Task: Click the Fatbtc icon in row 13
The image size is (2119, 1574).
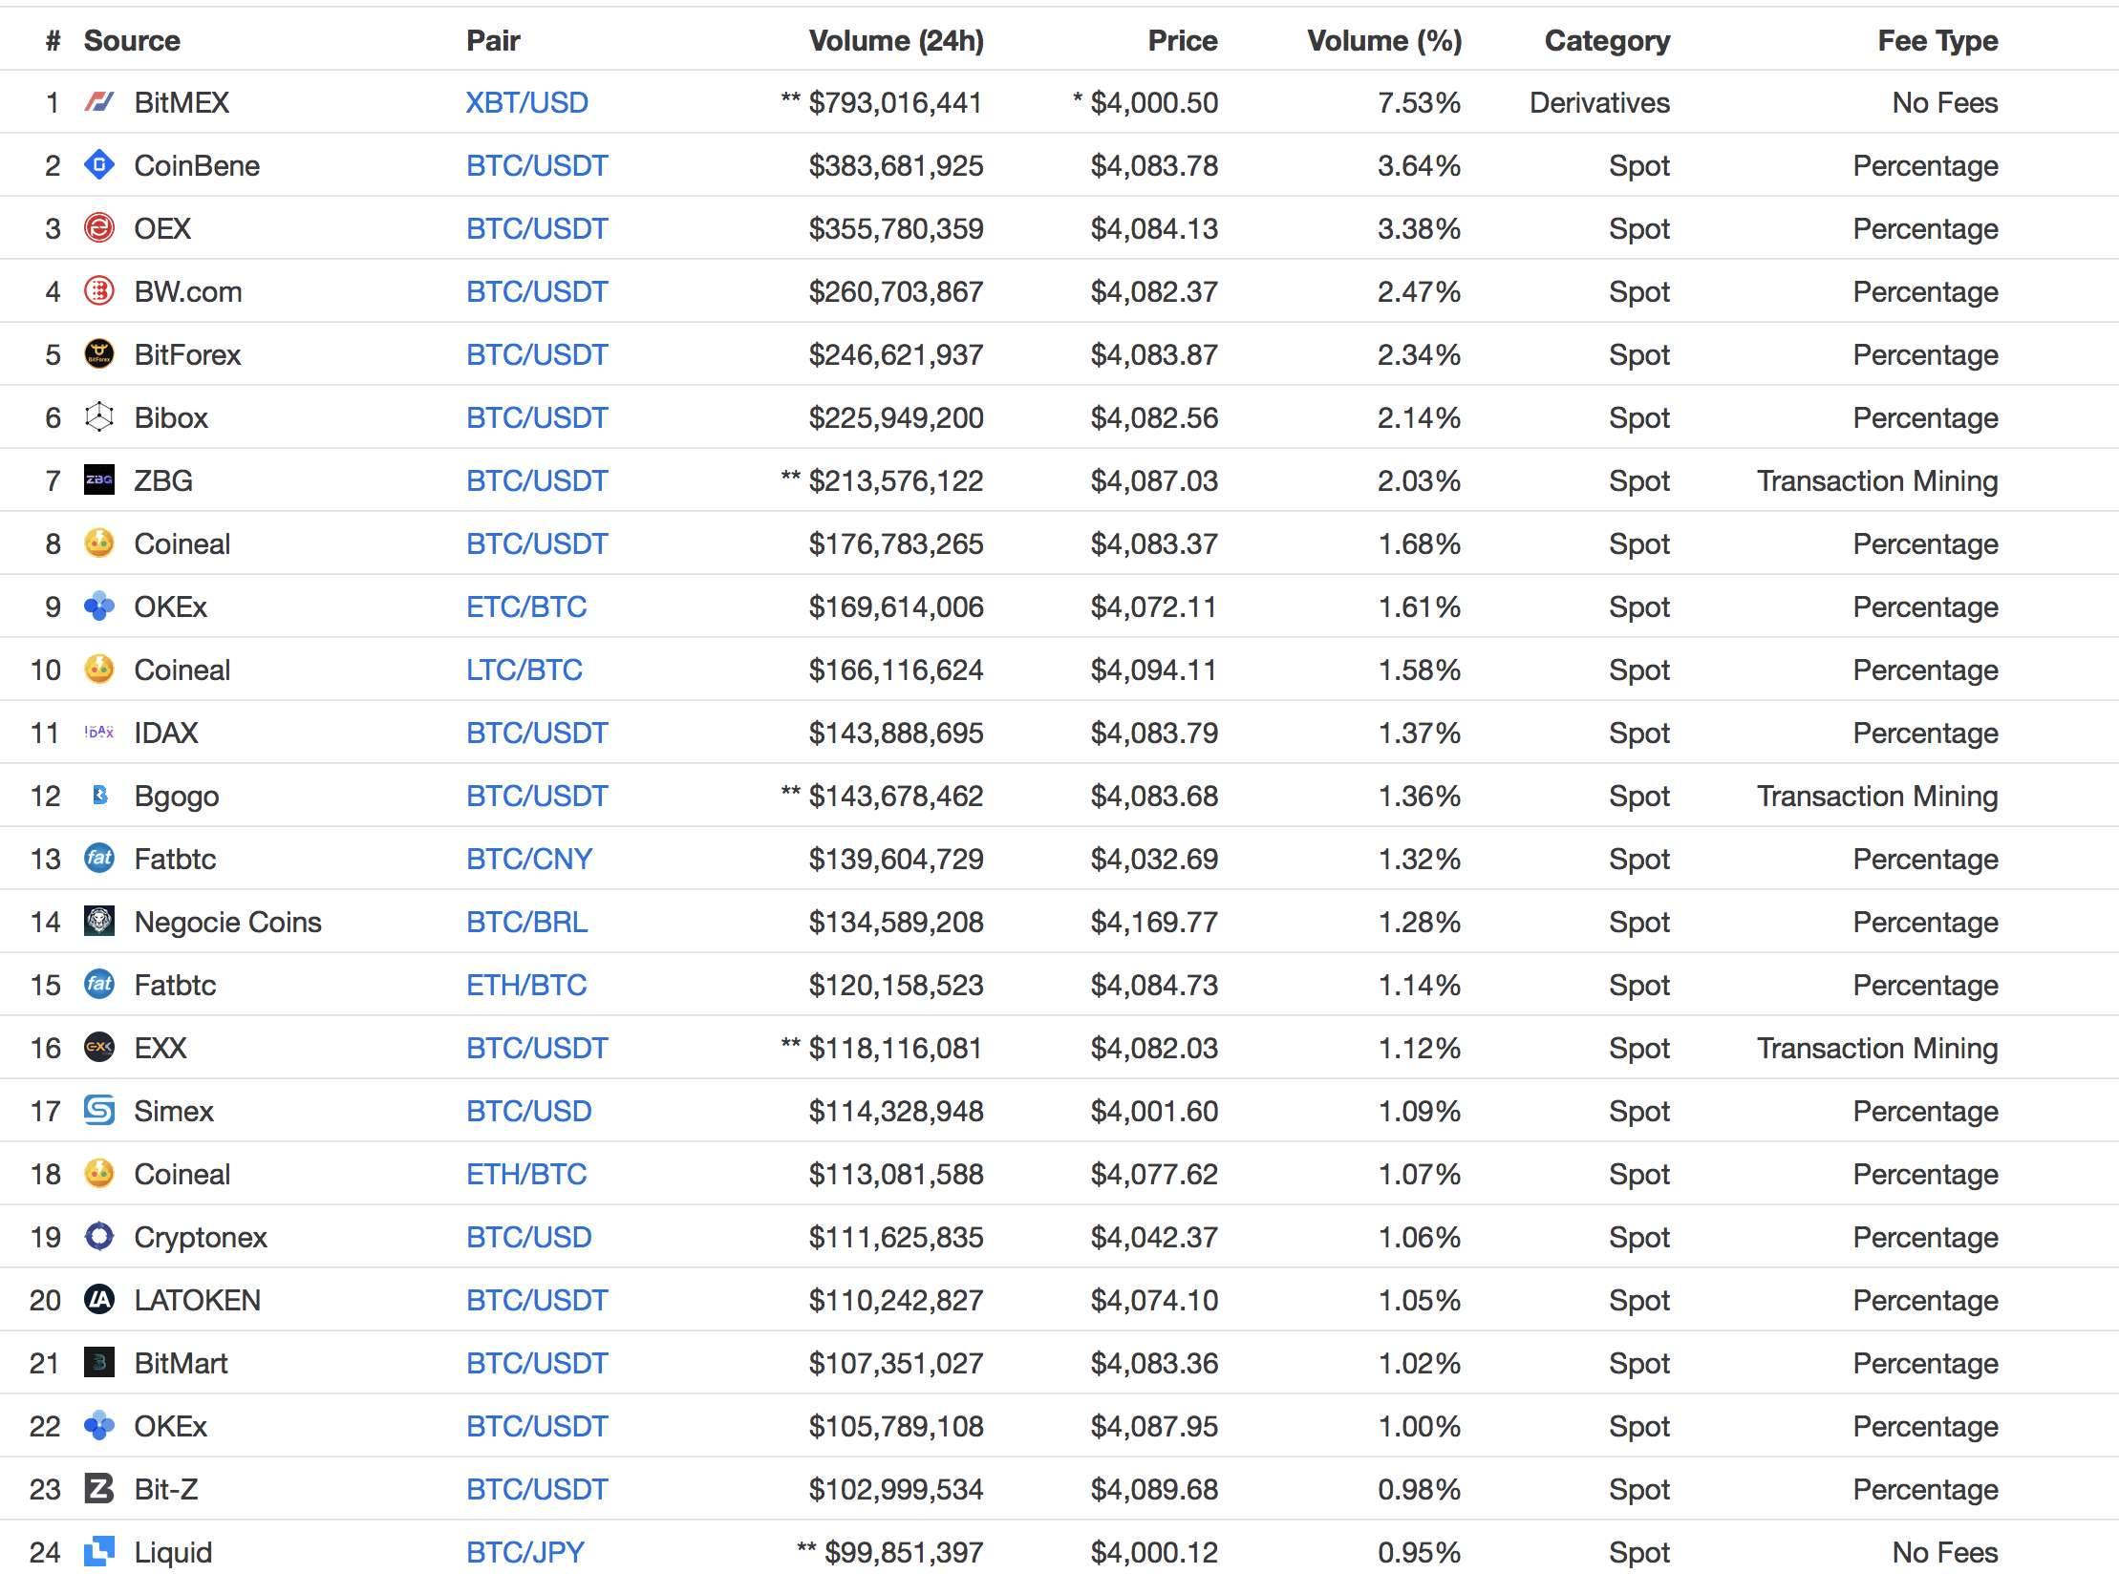Action: point(99,858)
